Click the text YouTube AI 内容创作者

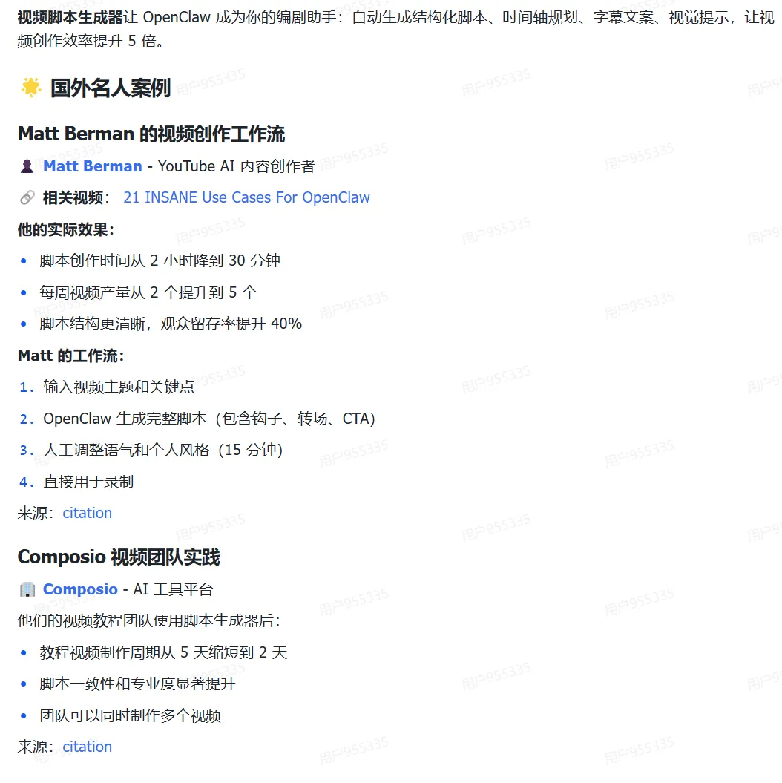point(237,166)
